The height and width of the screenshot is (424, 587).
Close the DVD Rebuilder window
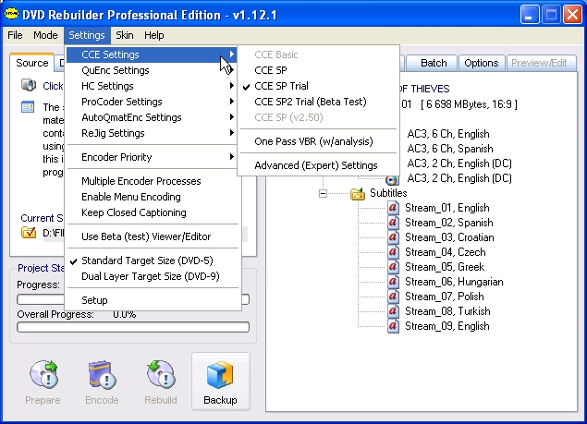pyautogui.click(x=573, y=15)
